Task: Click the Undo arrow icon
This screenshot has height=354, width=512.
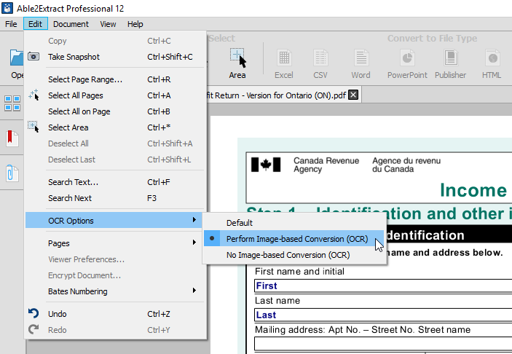Action: pos(34,313)
